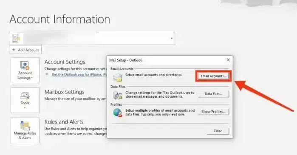Click the Get the Outlook app link
297x155 pixels.
[x=79, y=74]
